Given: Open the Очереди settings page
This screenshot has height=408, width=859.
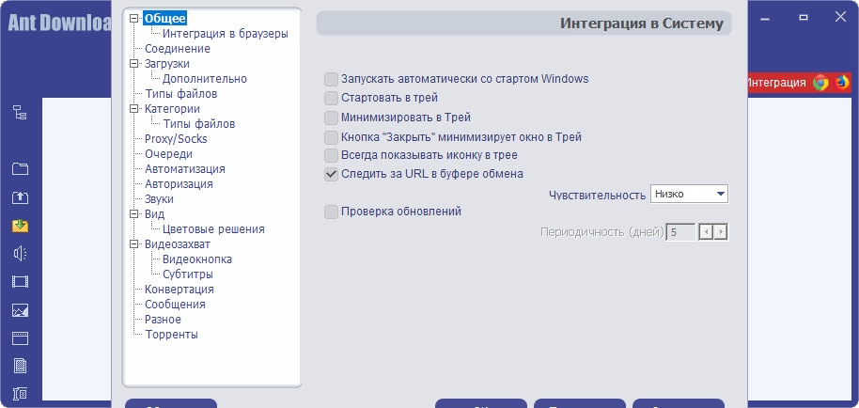Looking at the screenshot, I should 169,154.
